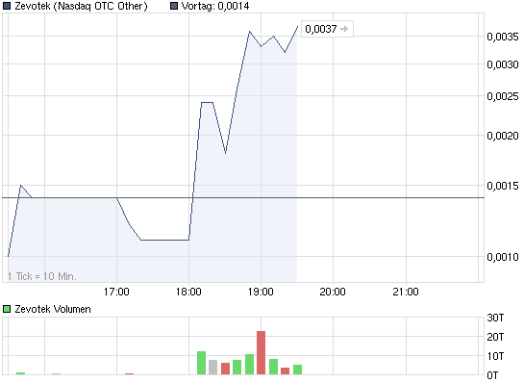Click the 30T volume axis label

tap(495, 318)
